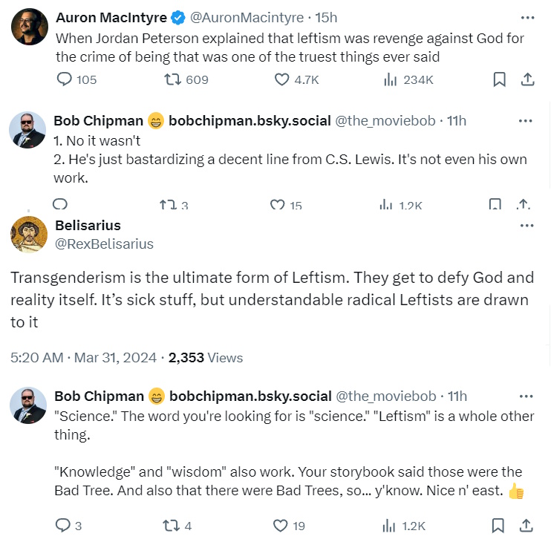The height and width of the screenshot is (542, 551).
Task: Open more options on Belisarius's tweet
Action: [x=526, y=226]
